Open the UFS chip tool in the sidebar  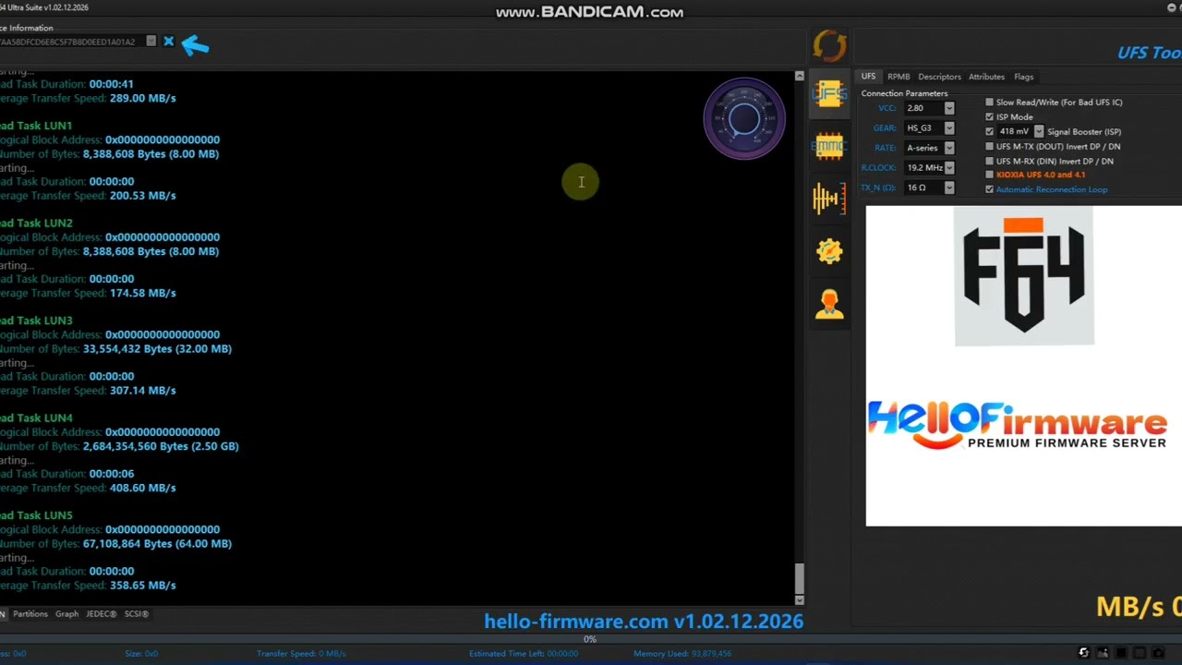pos(829,93)
